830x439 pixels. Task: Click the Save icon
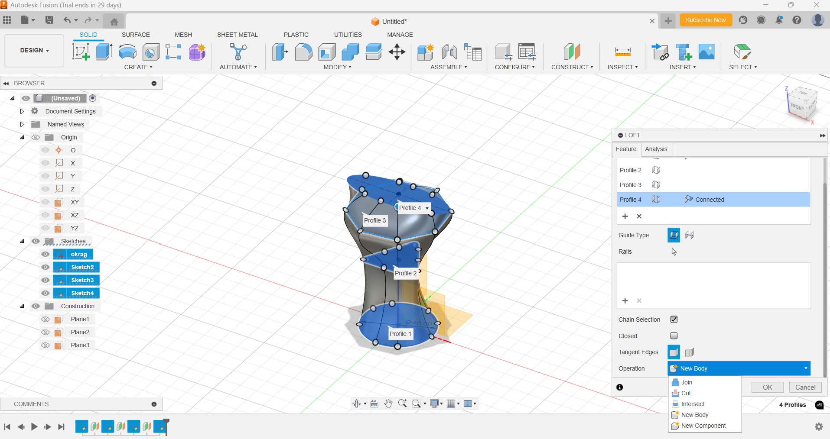pyautogui.click(x=49, y=20)
